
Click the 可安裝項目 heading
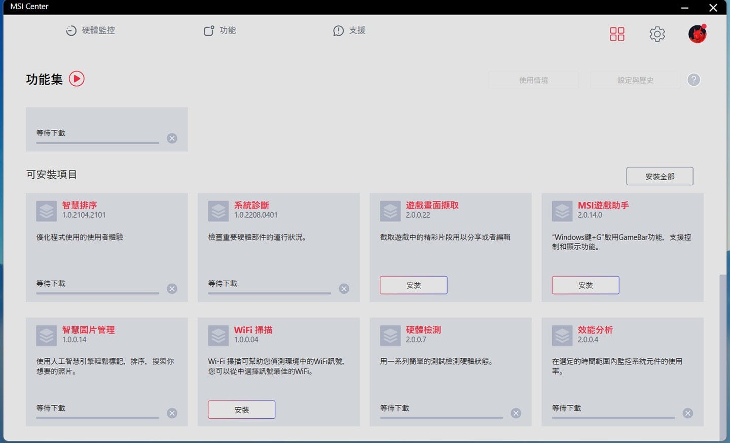pyautogui.click(x=52, y=175)
